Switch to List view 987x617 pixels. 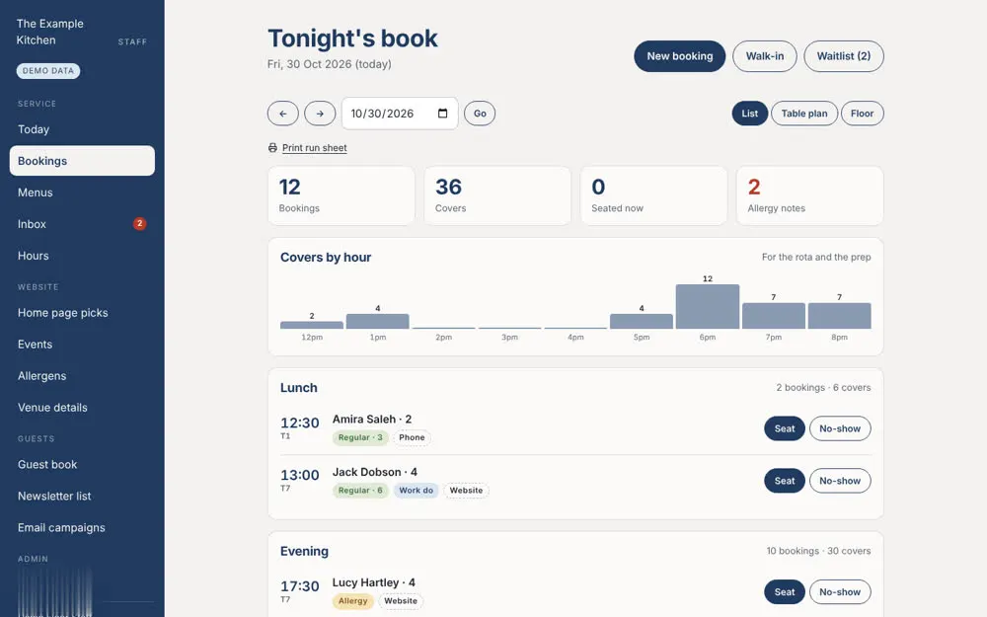click(750, 114)
